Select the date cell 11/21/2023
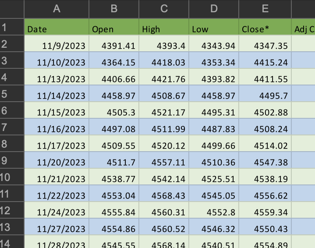 pyautogui.click(x=57, y=177)
